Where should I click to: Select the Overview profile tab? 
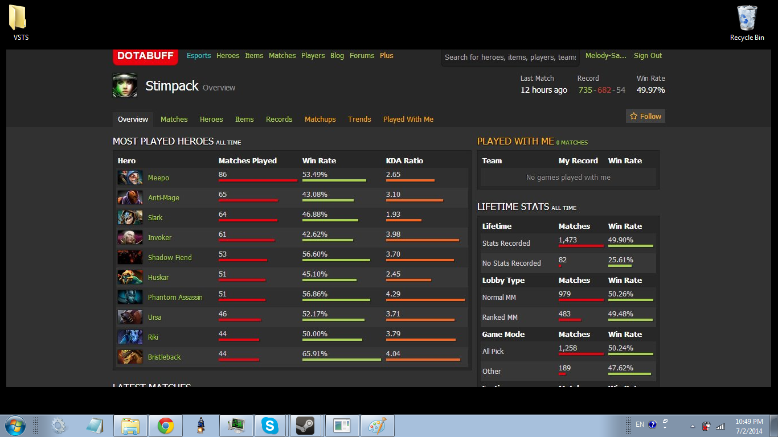(133, 119)
